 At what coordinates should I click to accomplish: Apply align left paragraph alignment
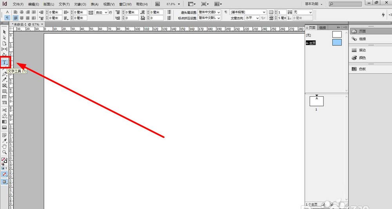[x=16, y=12]
